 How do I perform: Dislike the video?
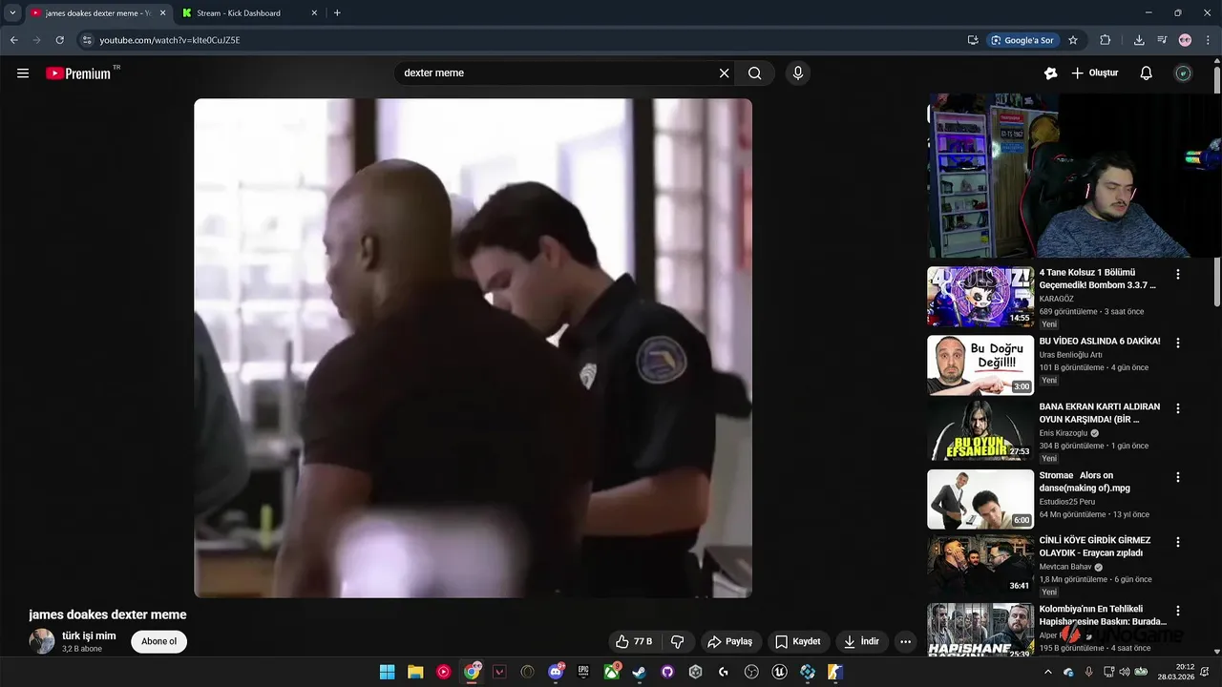[x=678, y=641]
